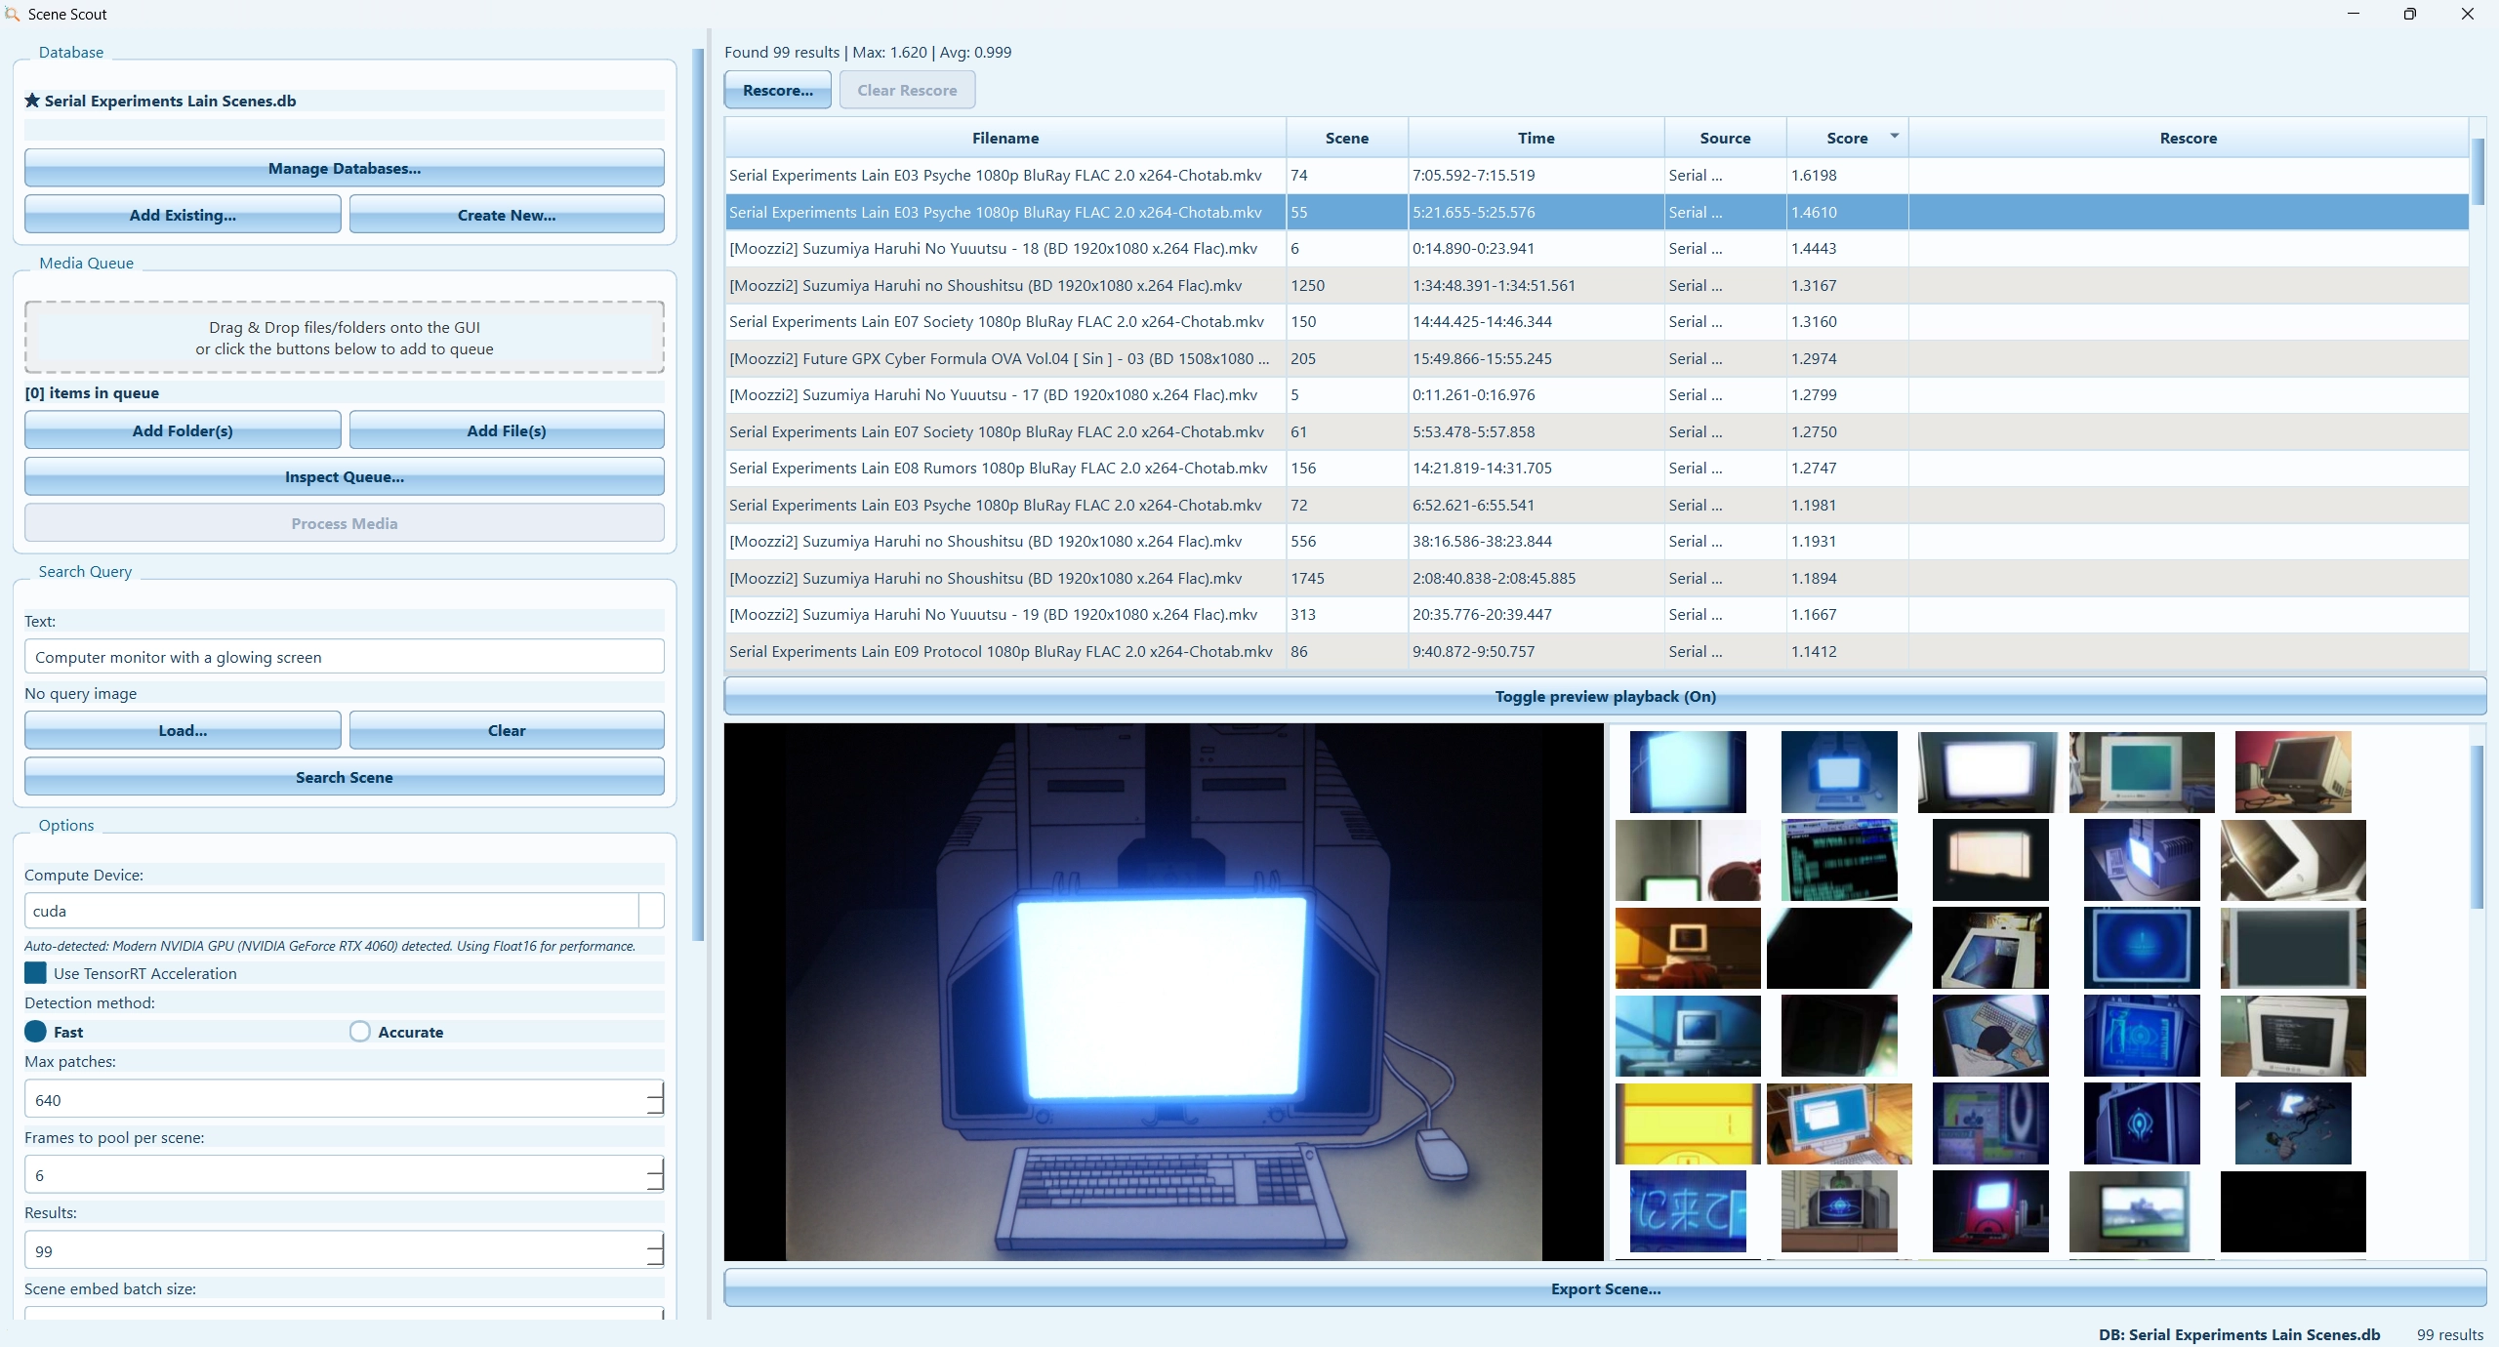This screenshot has width=2499, height=1347.
Task: Click the Frames to pool per scene field
Action: pos(345,1175)
